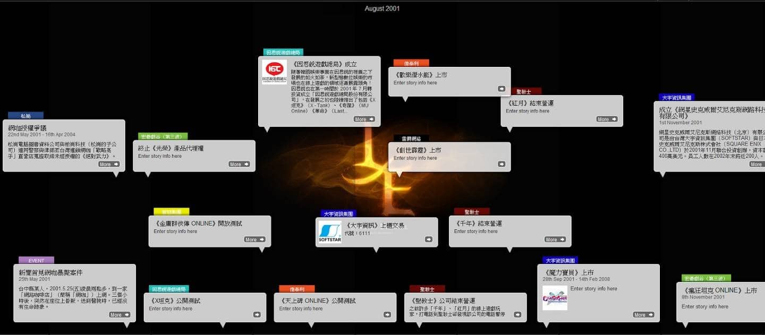The width and height of the screenshot is (765, 335).
Task: Click 宏碁戲谷 label above 終止《光榮》產品代理權
Action: (163, 136)
